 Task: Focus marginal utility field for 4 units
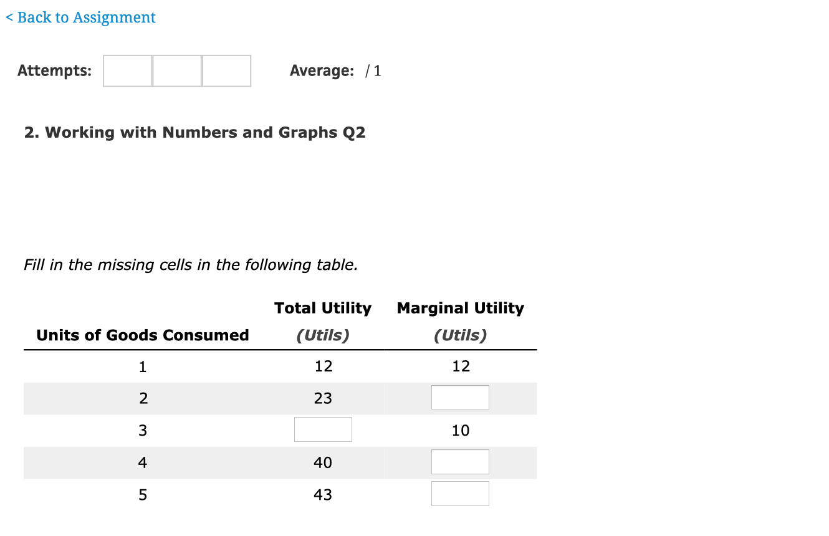pos(460,462)
